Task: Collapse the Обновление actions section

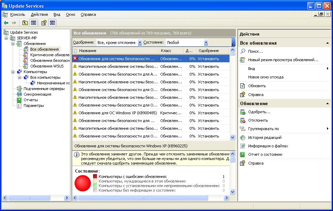Action: click(327, 103)
